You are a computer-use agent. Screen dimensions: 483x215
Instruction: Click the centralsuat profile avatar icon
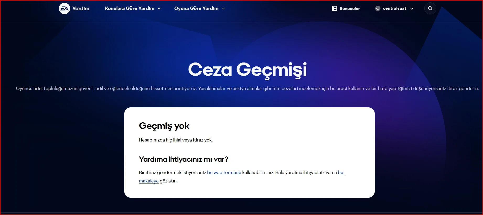click(x=378, y=8)
